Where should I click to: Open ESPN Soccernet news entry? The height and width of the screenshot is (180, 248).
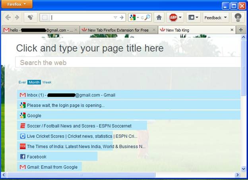(x=82, y=126)
